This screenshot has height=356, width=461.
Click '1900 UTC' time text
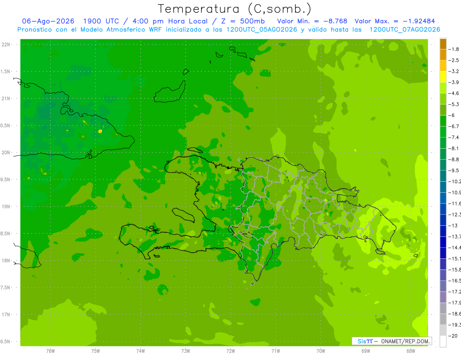(x=102, y=22)
